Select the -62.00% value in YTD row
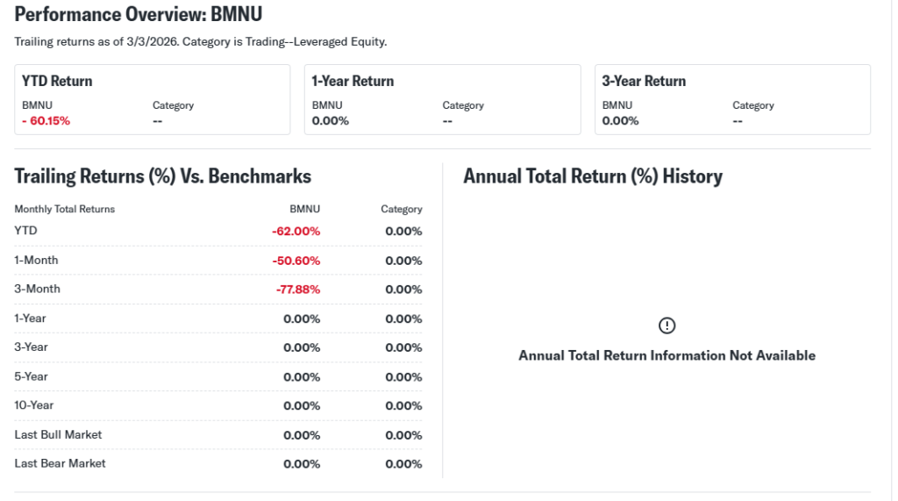The width and height of the screenshot is (898, 501). click(296, 232)
